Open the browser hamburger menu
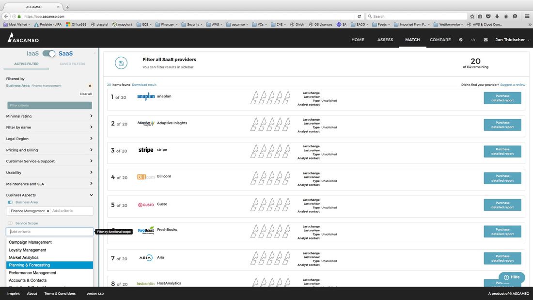Screen dimensions: 533x300 pos(527,16)
